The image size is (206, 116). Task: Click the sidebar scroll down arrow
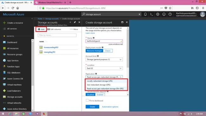pyautogui.click(x=33, y=110)
